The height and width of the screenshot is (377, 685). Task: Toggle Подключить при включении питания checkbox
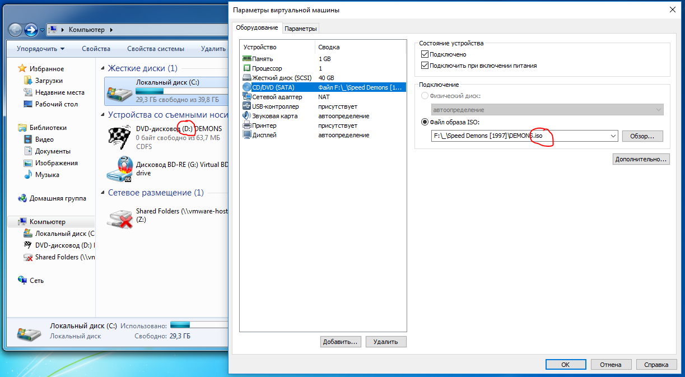[424, 66]
